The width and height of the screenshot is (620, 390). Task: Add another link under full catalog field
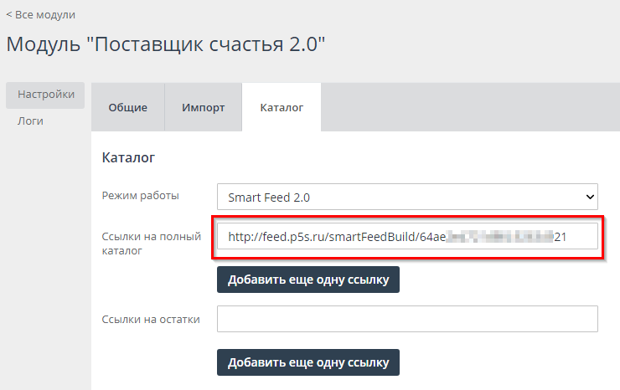(308, 280)
